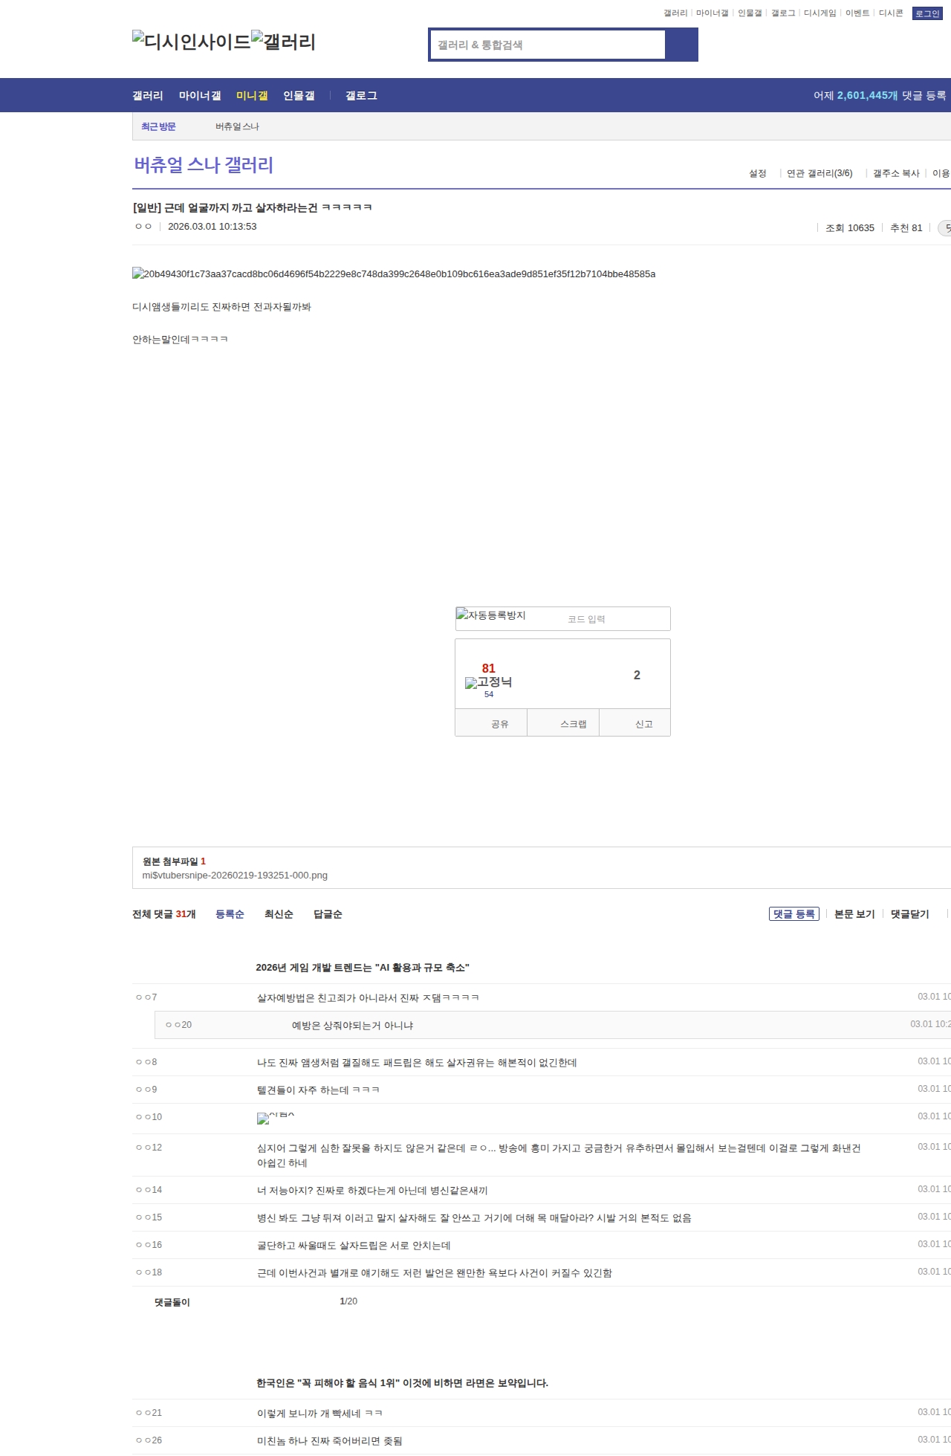Click the 코드 입력 captcha code field
Screen dimensions: 951x1456
pyautogui.click(x=615, y=619)
